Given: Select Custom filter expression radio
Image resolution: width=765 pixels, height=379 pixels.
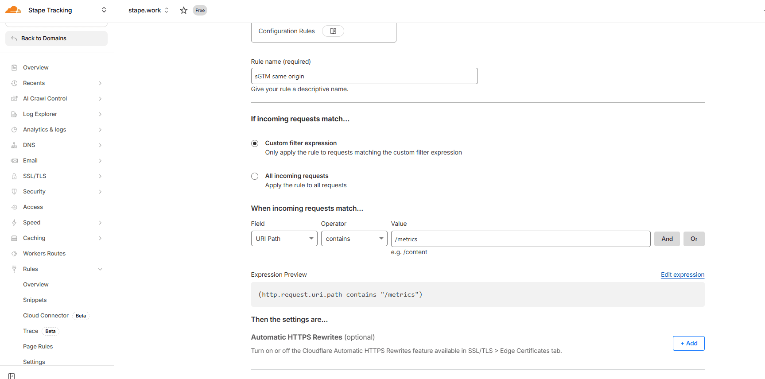Looking at the screenshot, I should (255, 143).
